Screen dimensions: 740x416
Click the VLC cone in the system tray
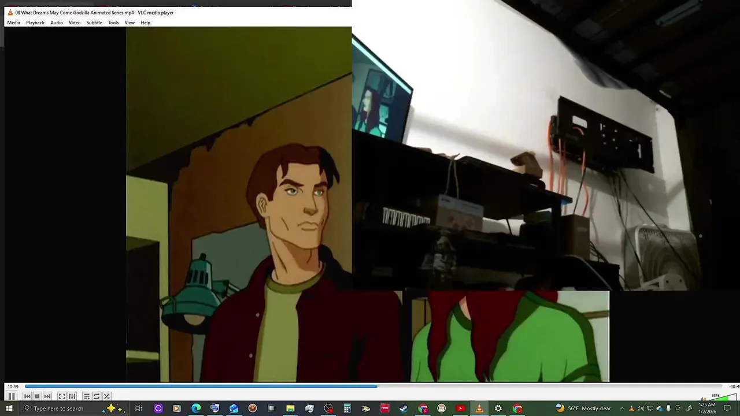631,408
